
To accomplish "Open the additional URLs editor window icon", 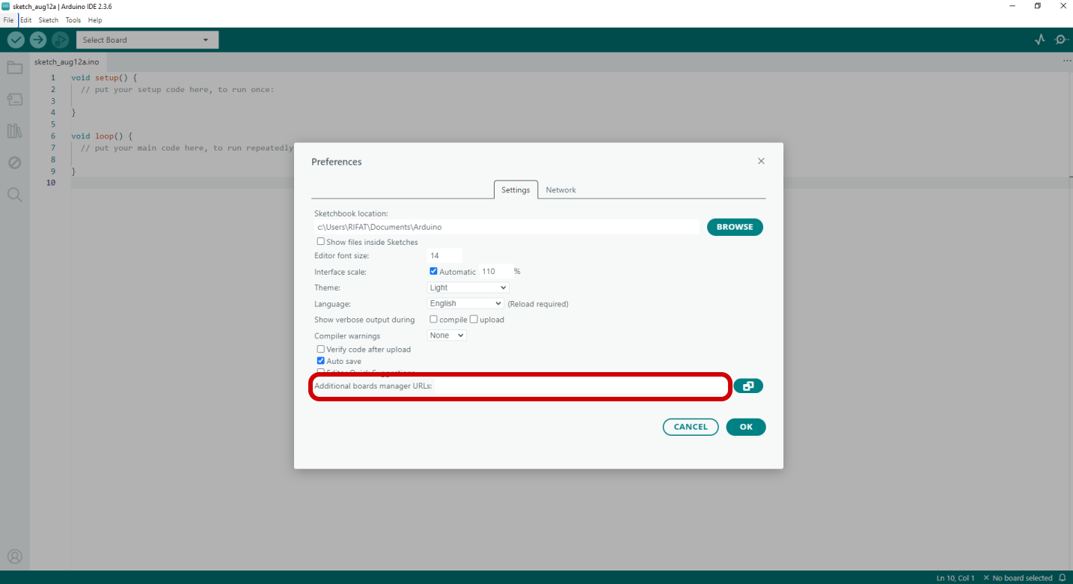I will 748,386.
